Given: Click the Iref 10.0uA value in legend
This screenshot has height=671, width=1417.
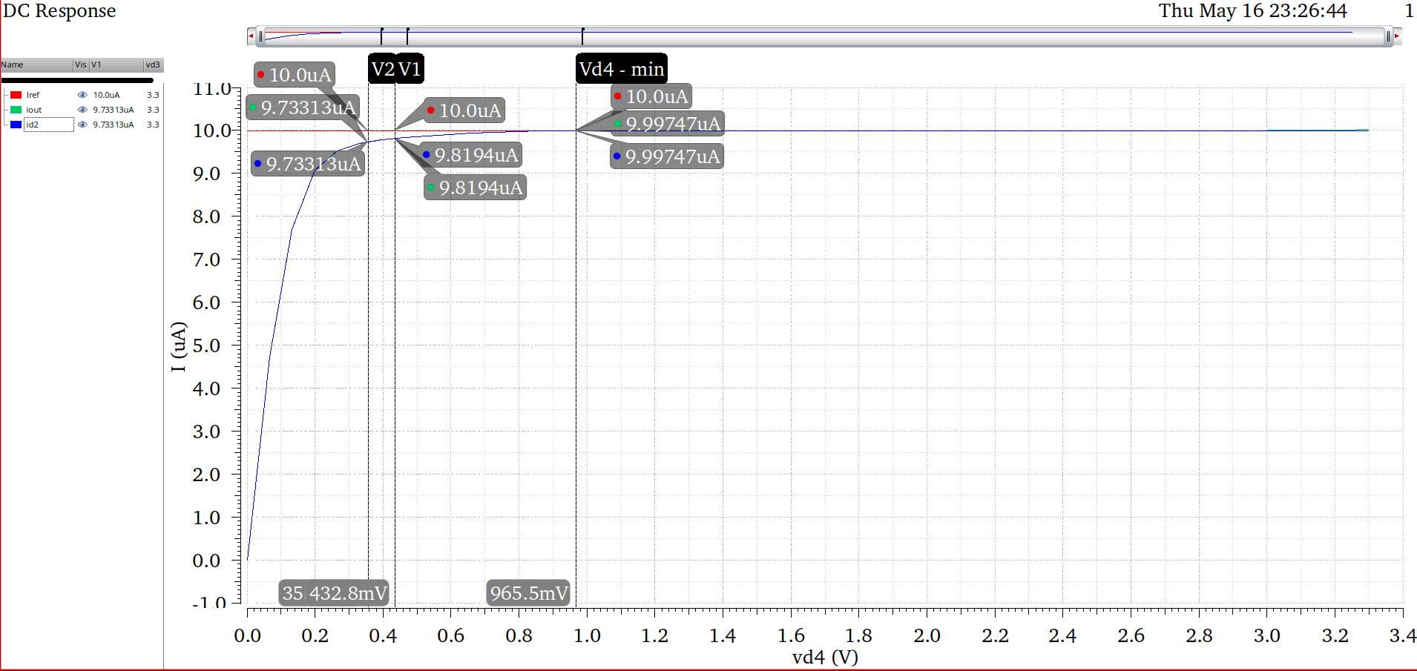Looking at the screenshot, I should click(x=106, y=95).
